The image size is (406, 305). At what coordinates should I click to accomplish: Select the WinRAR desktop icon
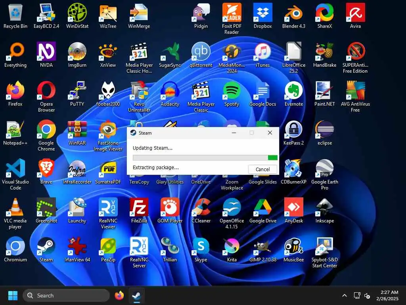[x=77, y=133]
